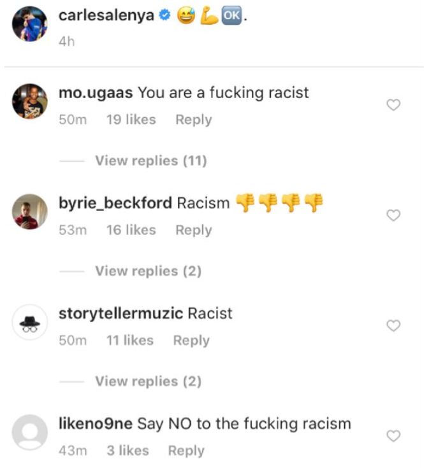The height and width of the screenshot is (468, 424).
Task: Heart the likeno9ne comment
Action: [x=393, y=436]
